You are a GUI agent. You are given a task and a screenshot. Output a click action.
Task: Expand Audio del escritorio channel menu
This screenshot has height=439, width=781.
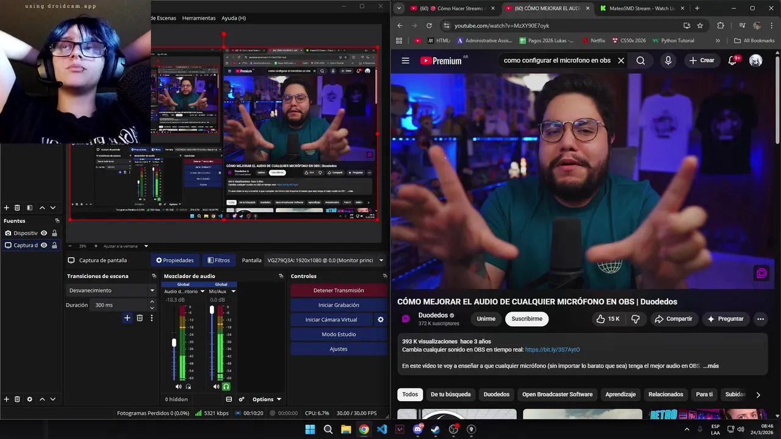202,291
